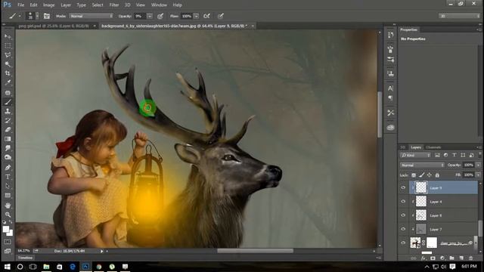
Task: Select the Gradient tool
Action: [8, 139]
